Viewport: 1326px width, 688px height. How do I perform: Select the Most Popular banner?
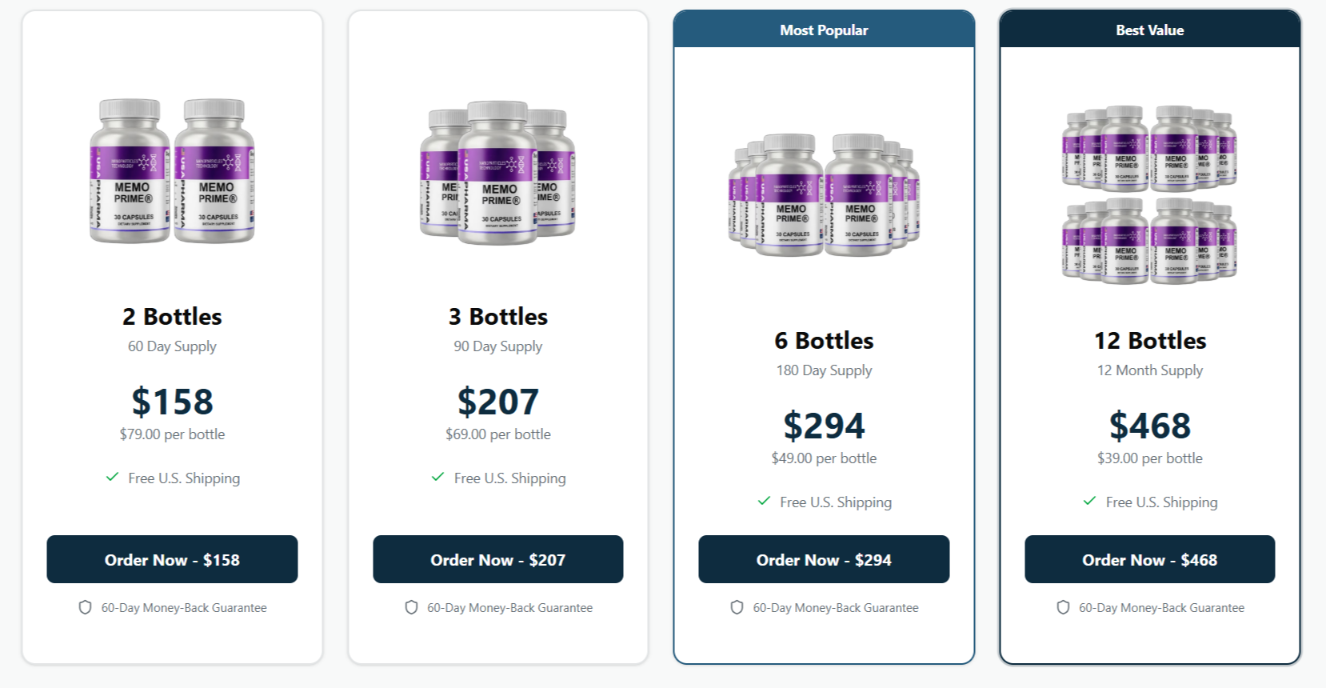pyautogui.click(x=824, y=29)
